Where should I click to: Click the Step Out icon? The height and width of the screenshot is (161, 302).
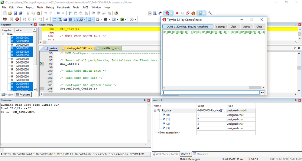[35, 19]
